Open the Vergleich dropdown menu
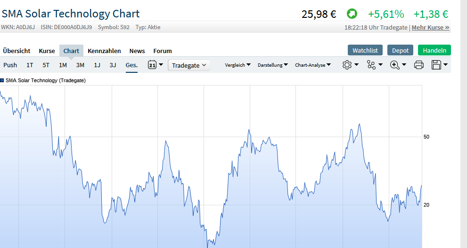 (x=238, y=65)
